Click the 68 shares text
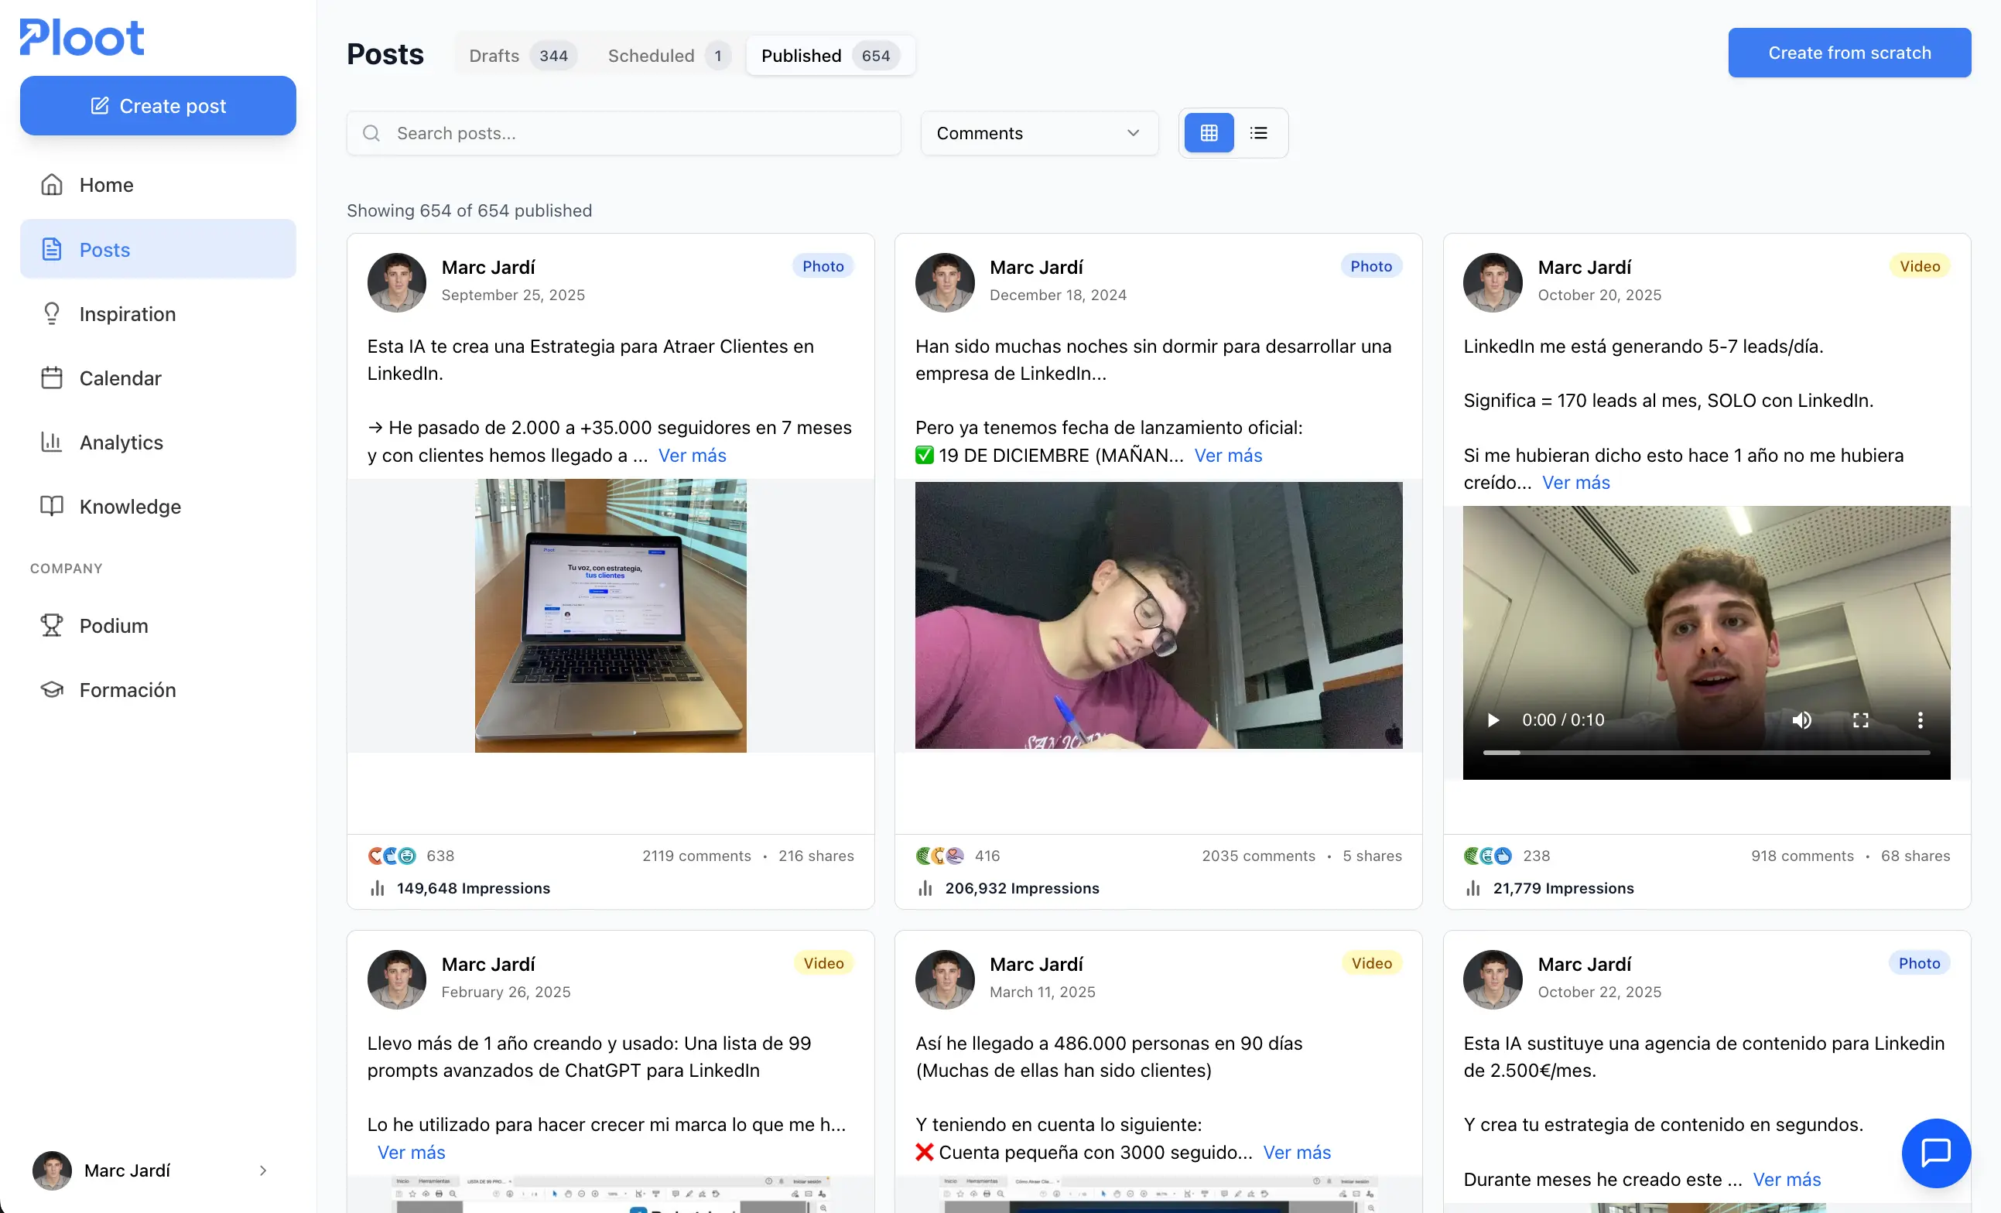 [x=1915, y=856]
